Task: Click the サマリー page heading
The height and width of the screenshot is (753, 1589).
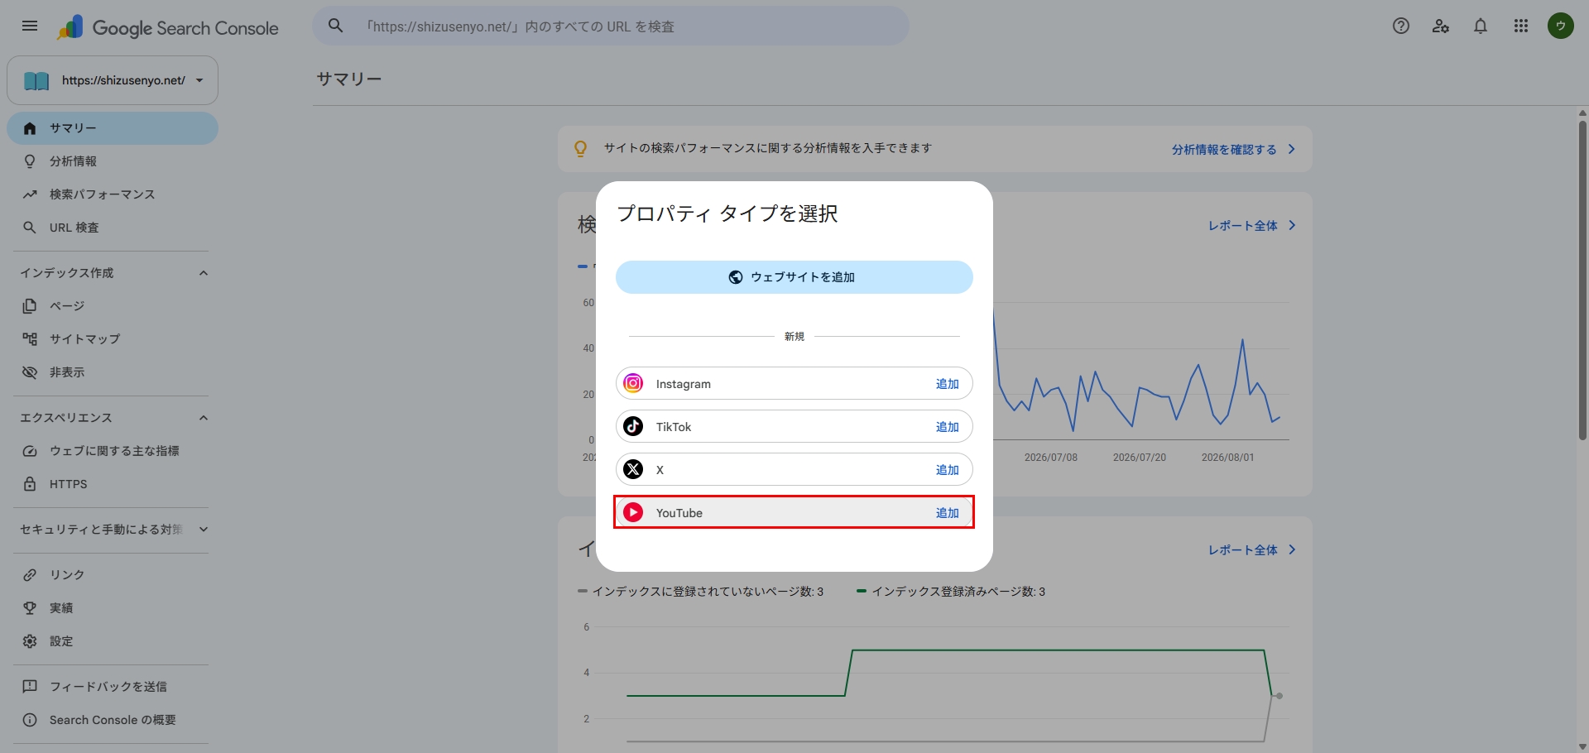Action: pos(348,79)
